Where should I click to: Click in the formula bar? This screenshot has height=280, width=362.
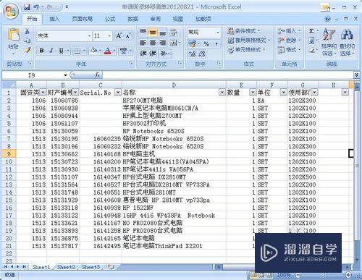pos(228,75)
